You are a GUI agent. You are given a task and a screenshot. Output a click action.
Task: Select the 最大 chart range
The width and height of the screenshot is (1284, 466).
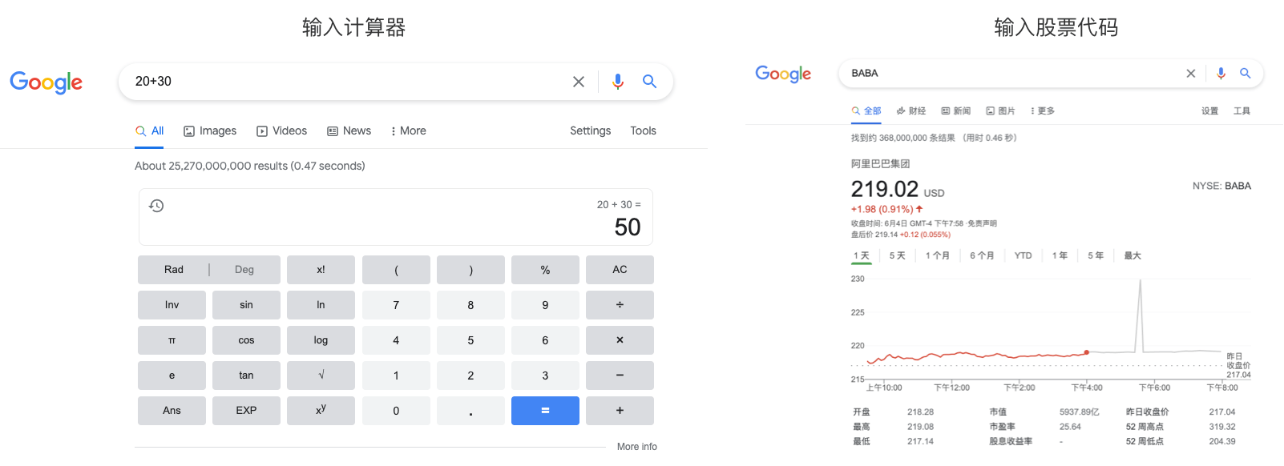1133,256
